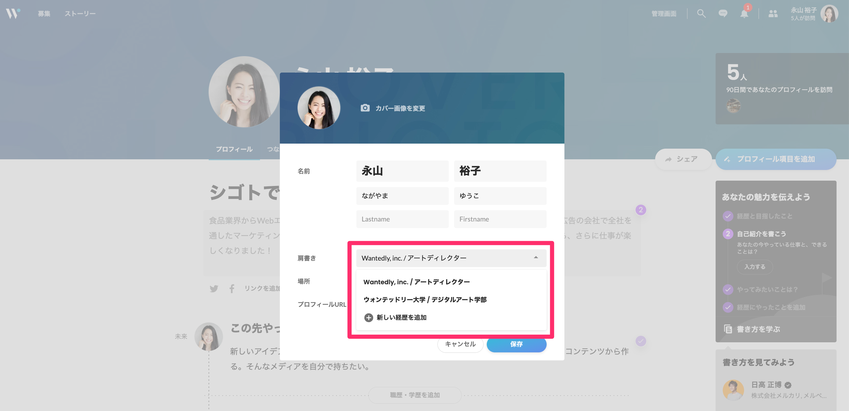Open the search magnifier icon
Image resolution: width=849 pixels, height=411 pixels.
pos(701,14)
